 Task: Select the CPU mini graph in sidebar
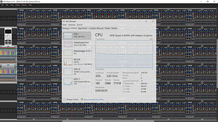(68, 36)
